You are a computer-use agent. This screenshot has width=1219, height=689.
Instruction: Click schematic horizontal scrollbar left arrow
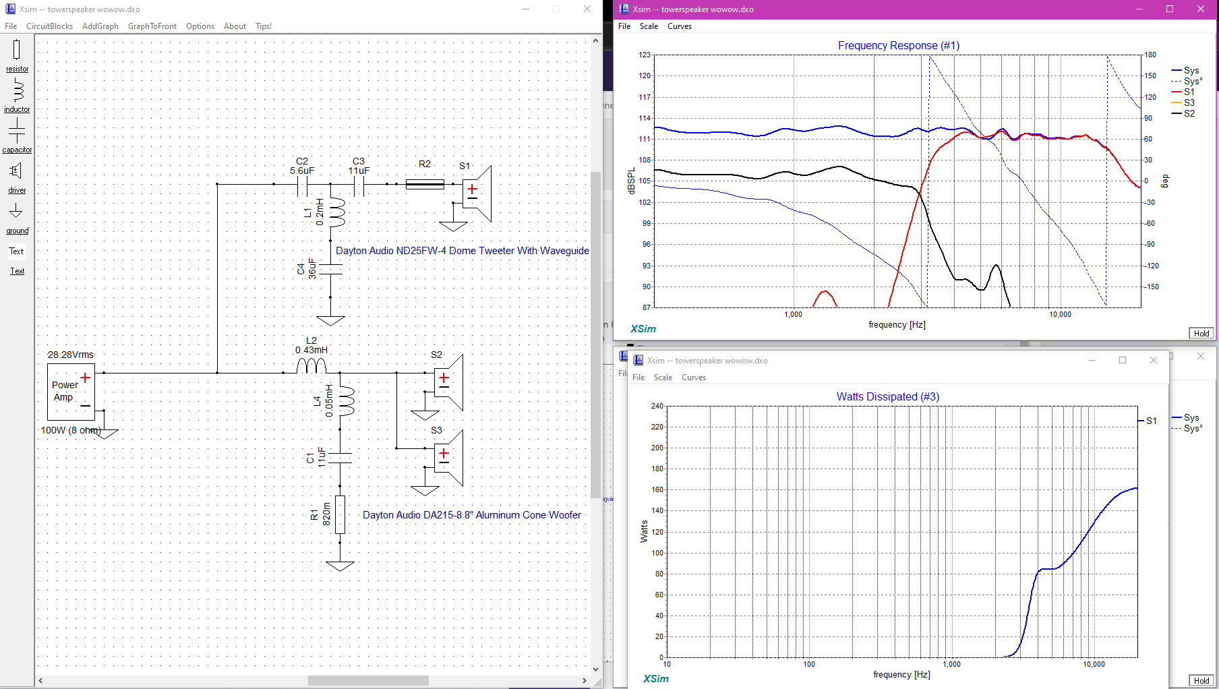pos(40,680)
